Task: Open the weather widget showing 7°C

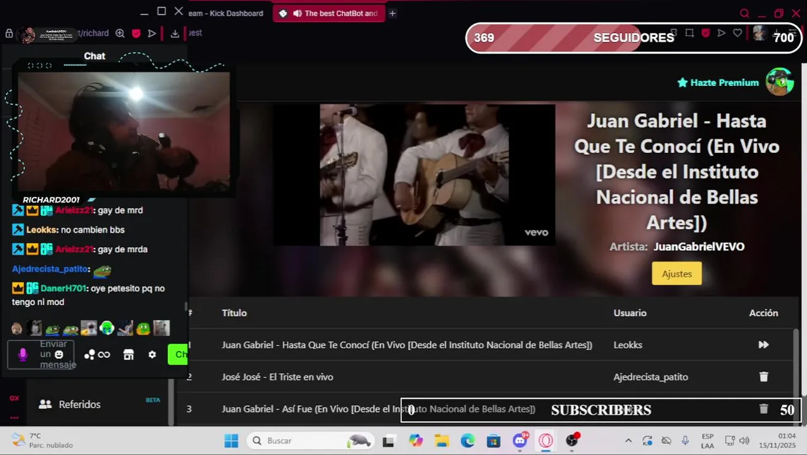Action: point(43,440)
